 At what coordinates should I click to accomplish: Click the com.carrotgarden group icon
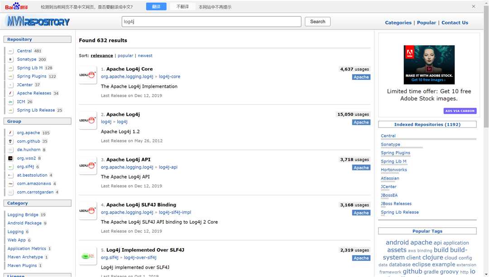pos(10,192)
